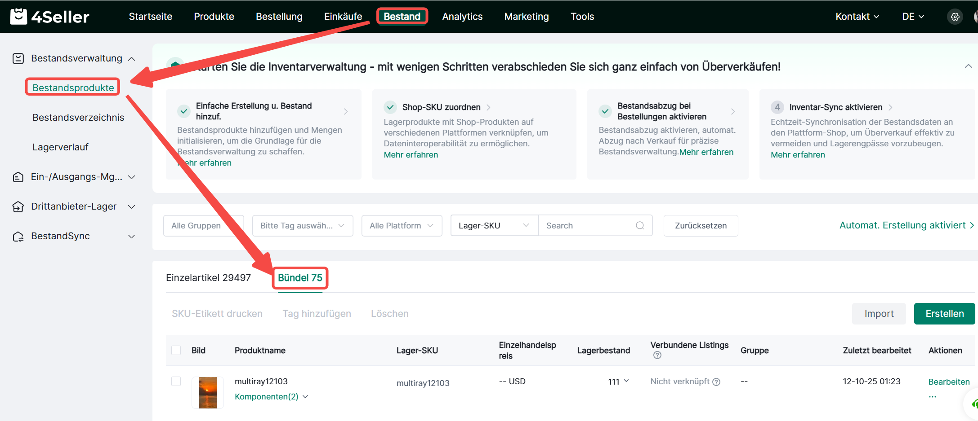The image size is (978, 421).
Task: Click into the Search input field
Action: (x=587, y=226)
